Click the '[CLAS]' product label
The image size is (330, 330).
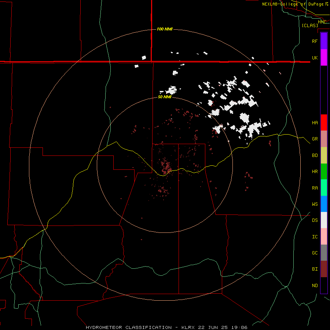(x=310, y=25)
